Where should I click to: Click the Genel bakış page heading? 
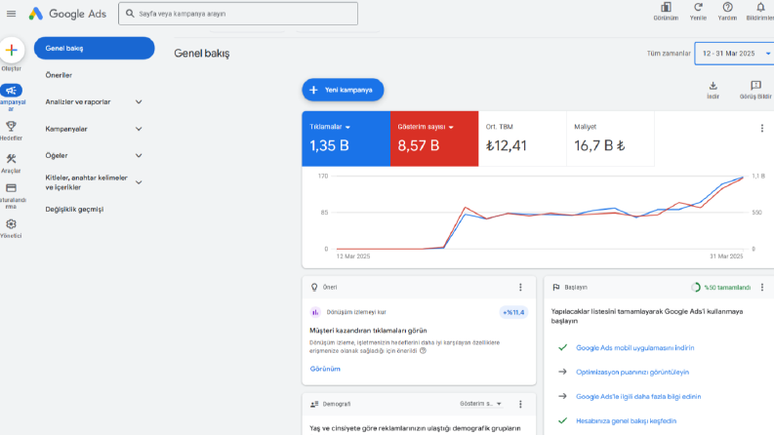201,54
